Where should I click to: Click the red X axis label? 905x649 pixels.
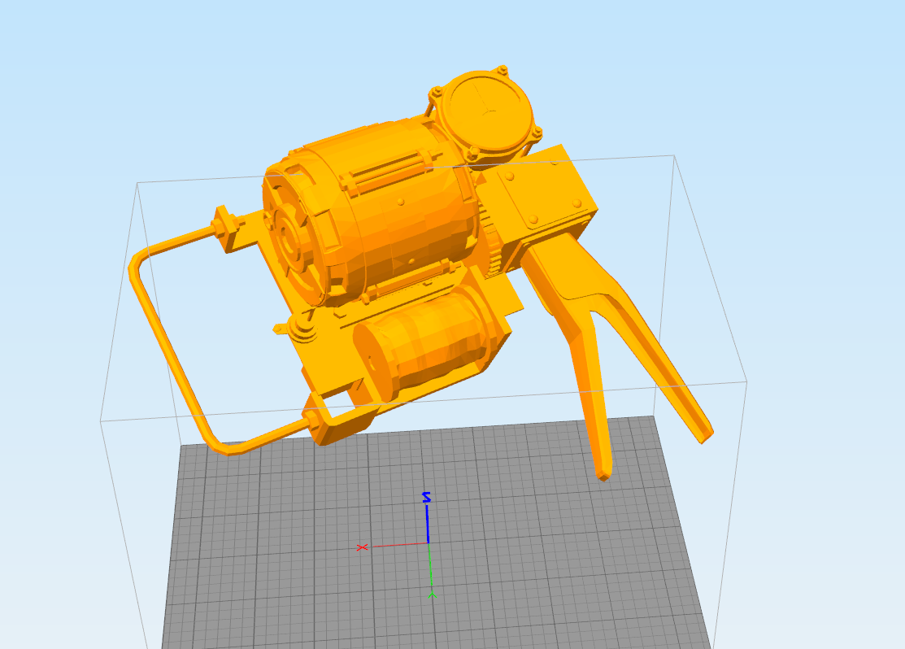pyautogui.click(x=362, y=547)
